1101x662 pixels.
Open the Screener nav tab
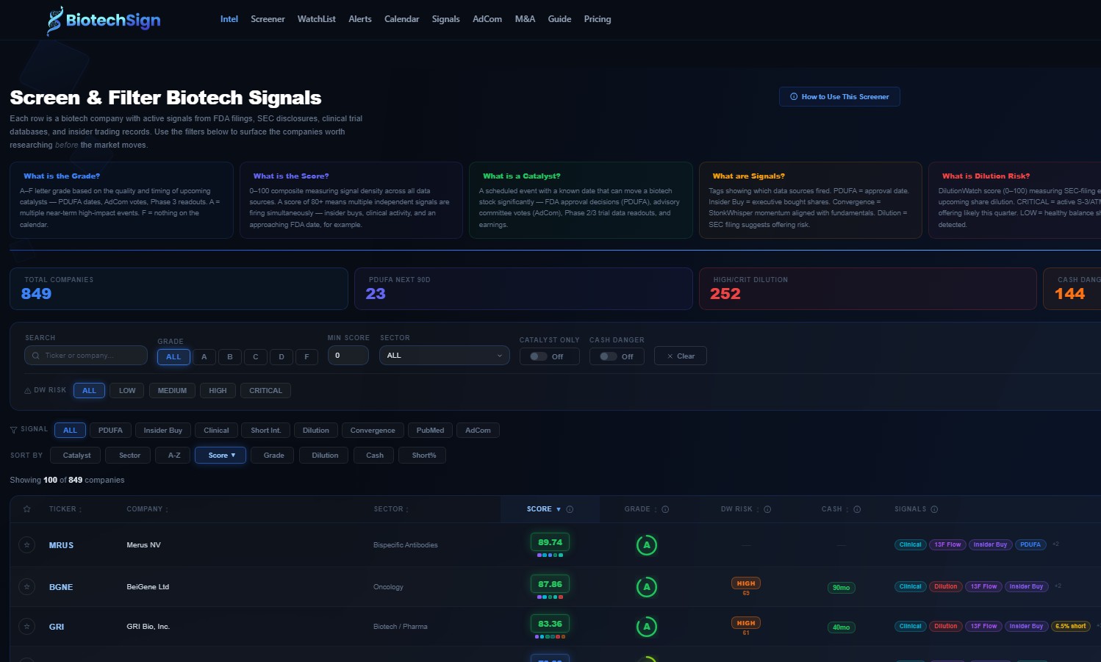(x=268, y=19)
